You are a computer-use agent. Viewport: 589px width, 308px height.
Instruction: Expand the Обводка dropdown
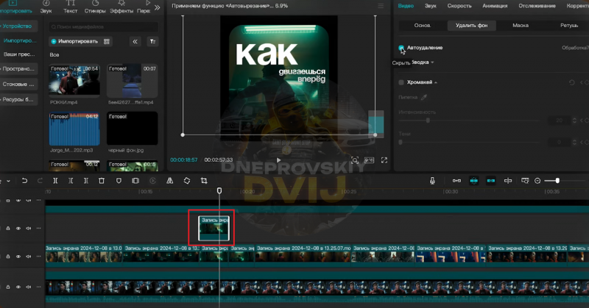tap(432, 62)
